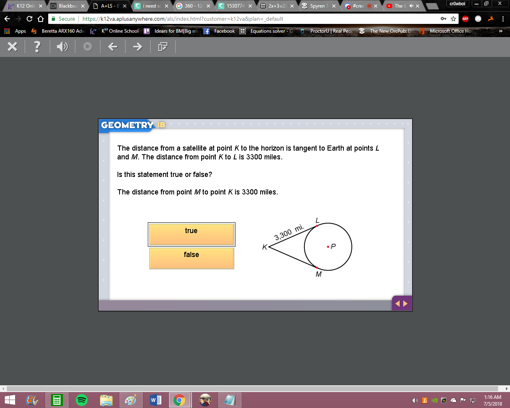Open help via the question mark icon

pos(37,47)
